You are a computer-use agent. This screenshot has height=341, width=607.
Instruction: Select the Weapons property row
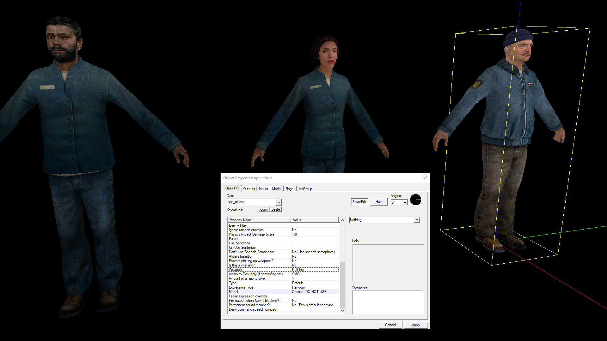pyautogui.click(x=283, y=270)
